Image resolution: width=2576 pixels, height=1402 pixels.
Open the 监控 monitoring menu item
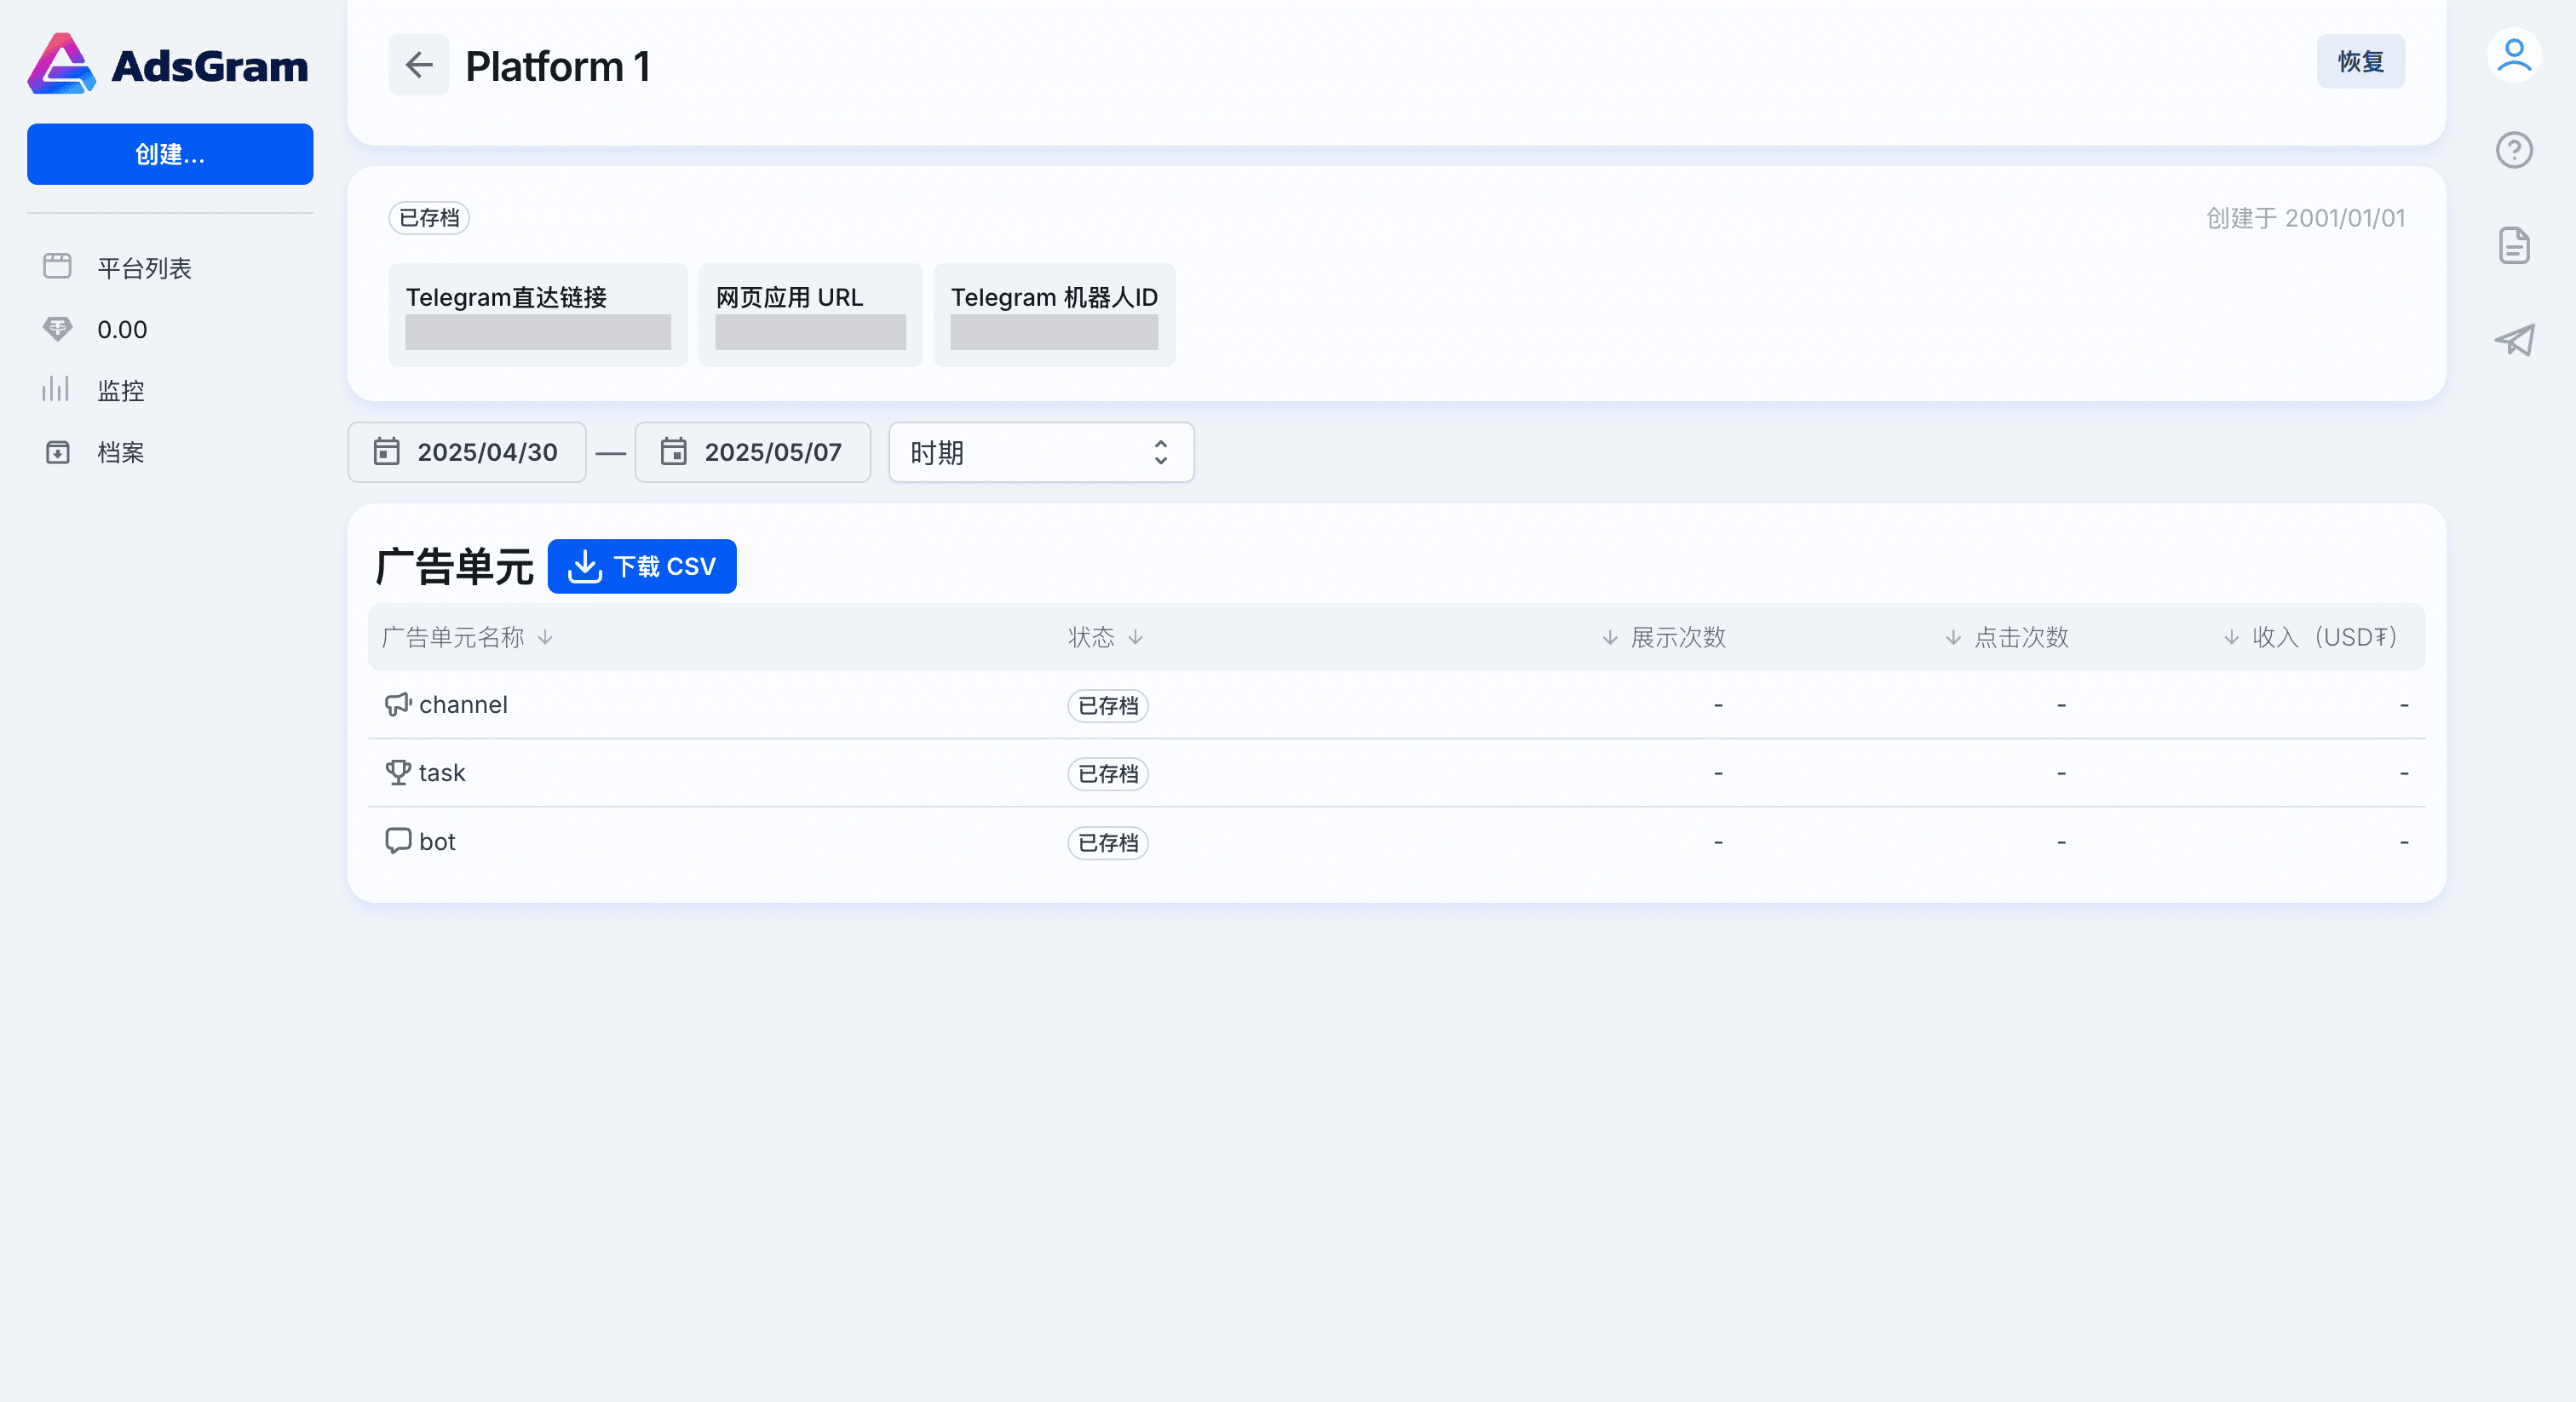tap(121, 391)
